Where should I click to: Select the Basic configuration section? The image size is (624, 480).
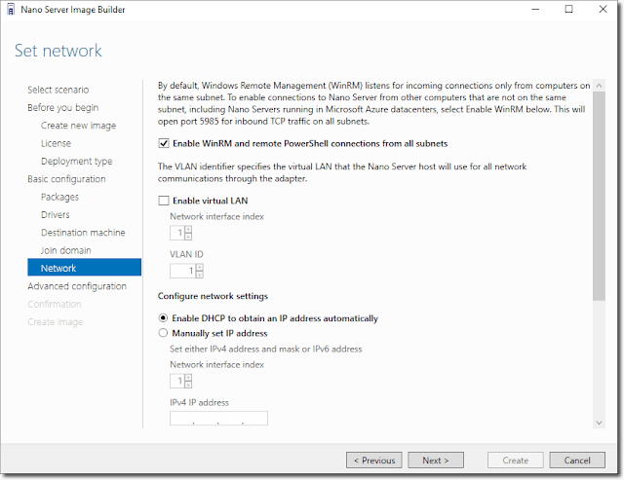(66, 179)
